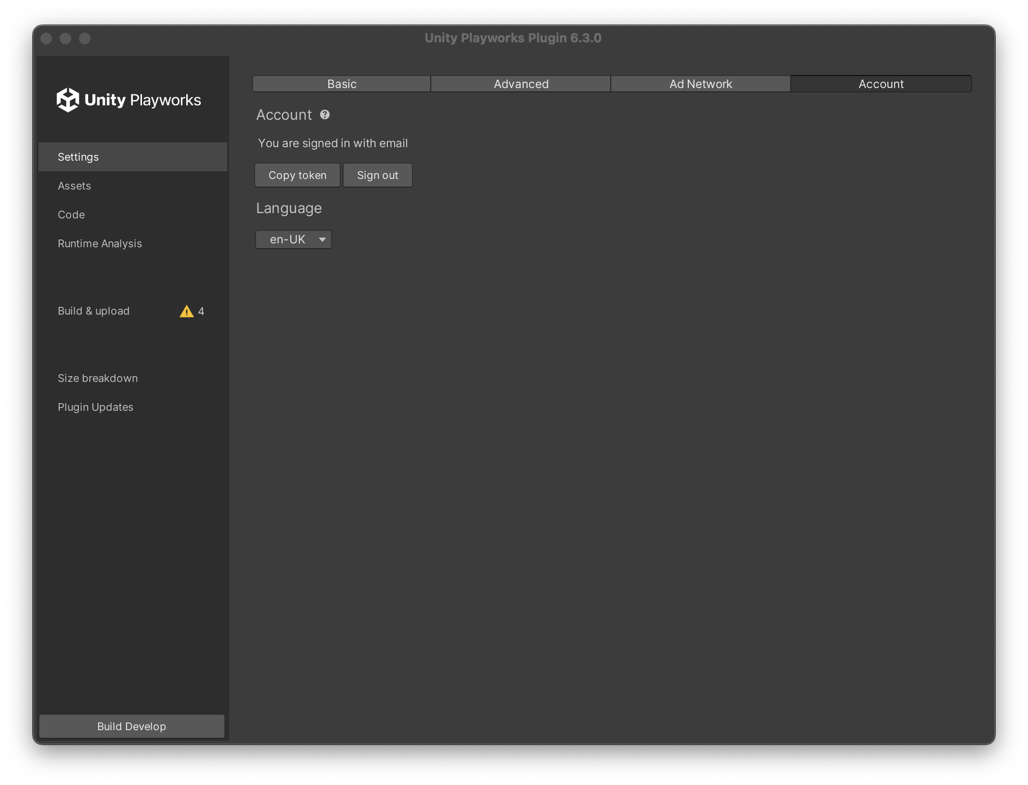
Task: Go to Runtime Analysis
Action: coord(133,243)
